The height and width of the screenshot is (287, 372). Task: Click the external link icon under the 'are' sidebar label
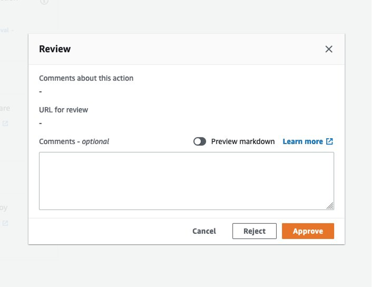pyautogui.click(x=5, y=123)
